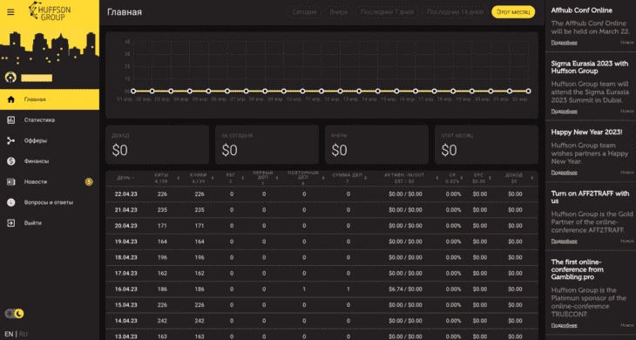Open Подробнее under Turn on AFF2TRAFF

pyautogui.click(x=564, y=241)
